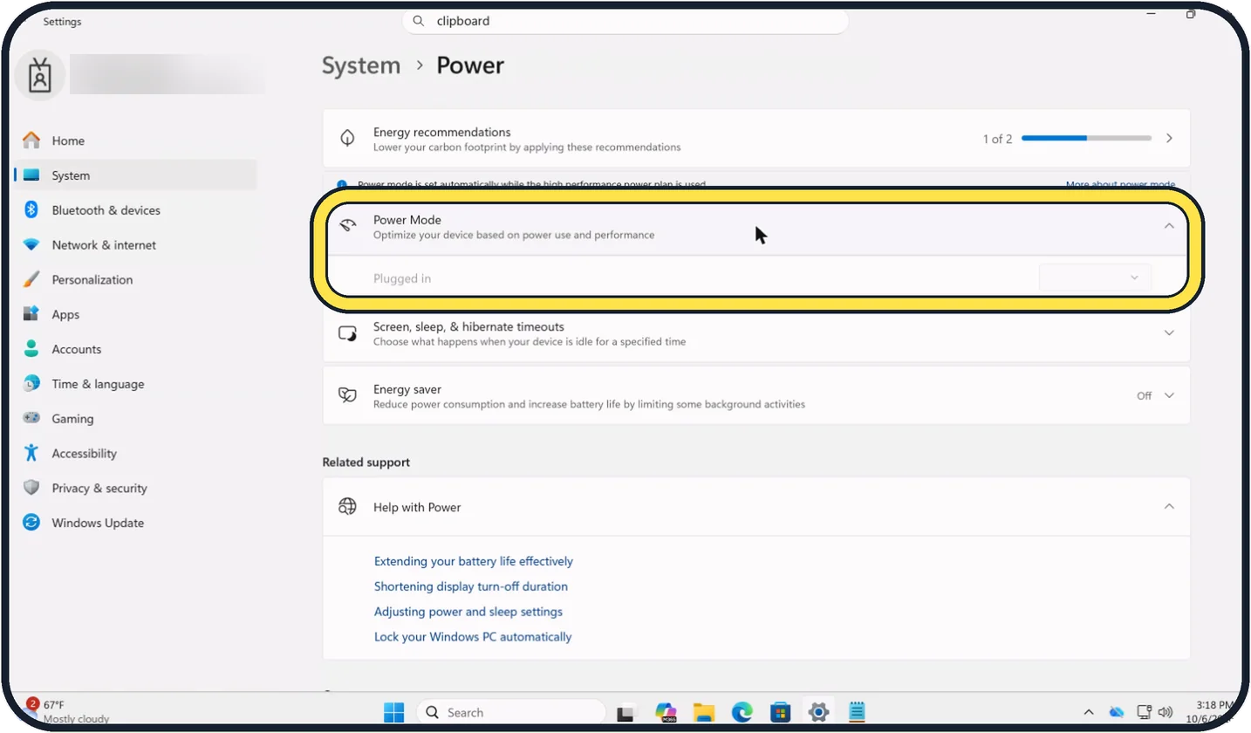The width and height of the screenshot is (1251, 733).
Task: Click the Settings search box containing "clipboard"
Action: (625, 21)
